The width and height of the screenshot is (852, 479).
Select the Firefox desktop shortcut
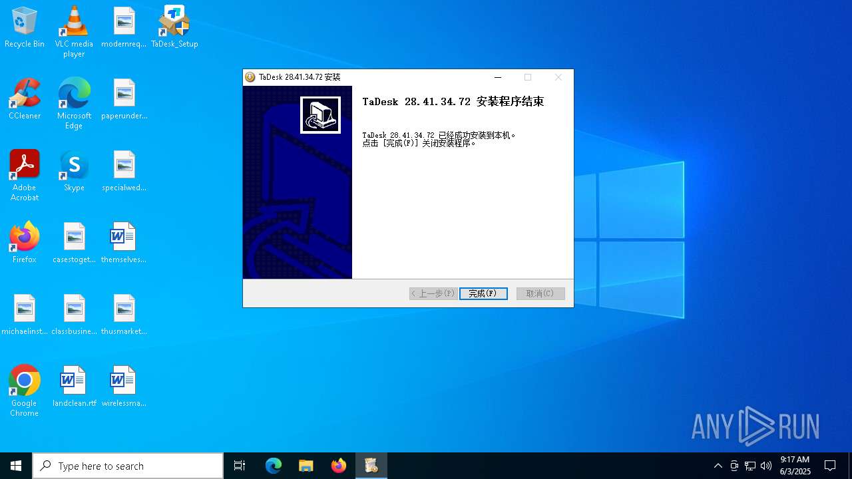[25, 243]
